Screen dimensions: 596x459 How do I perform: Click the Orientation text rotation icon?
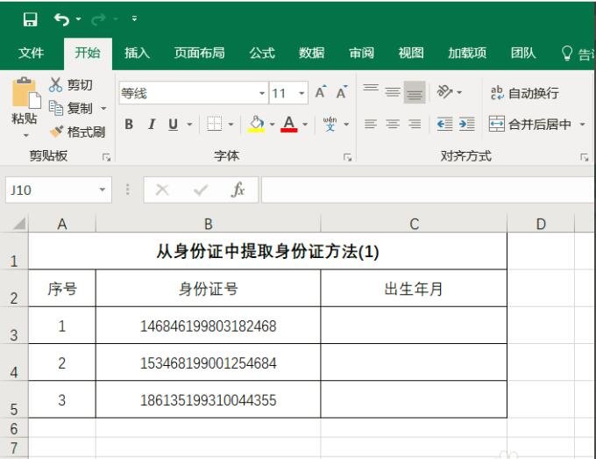444,92
